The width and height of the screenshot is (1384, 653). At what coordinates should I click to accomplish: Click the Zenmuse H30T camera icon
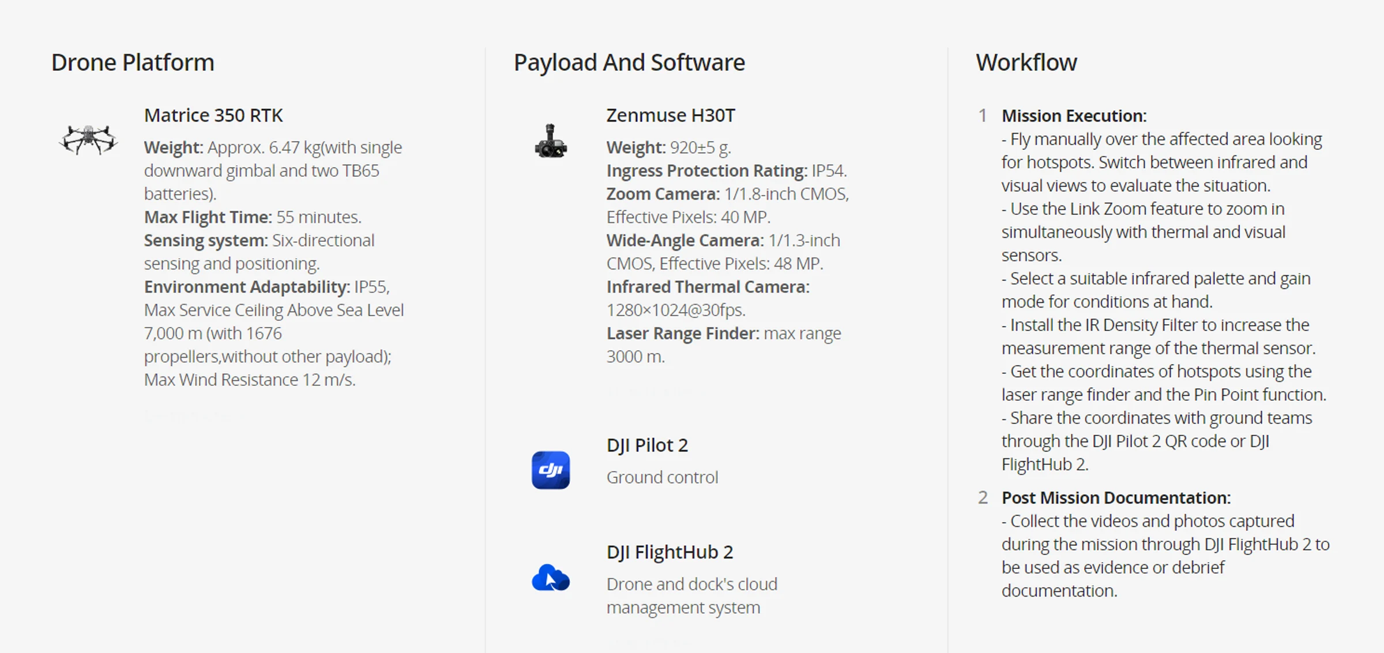coord(551,141)
